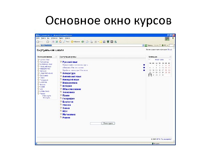Click the Поиск курса search button

108,123
